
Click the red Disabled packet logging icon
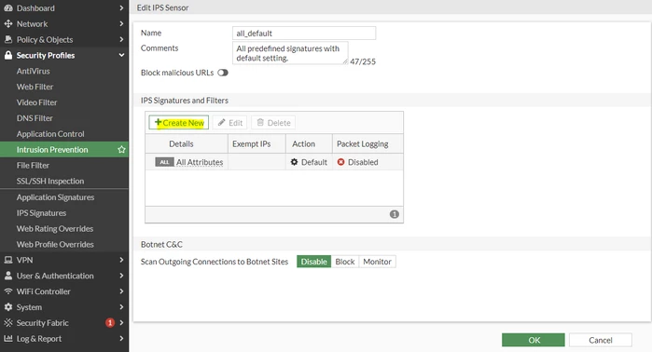coord(341,162)
